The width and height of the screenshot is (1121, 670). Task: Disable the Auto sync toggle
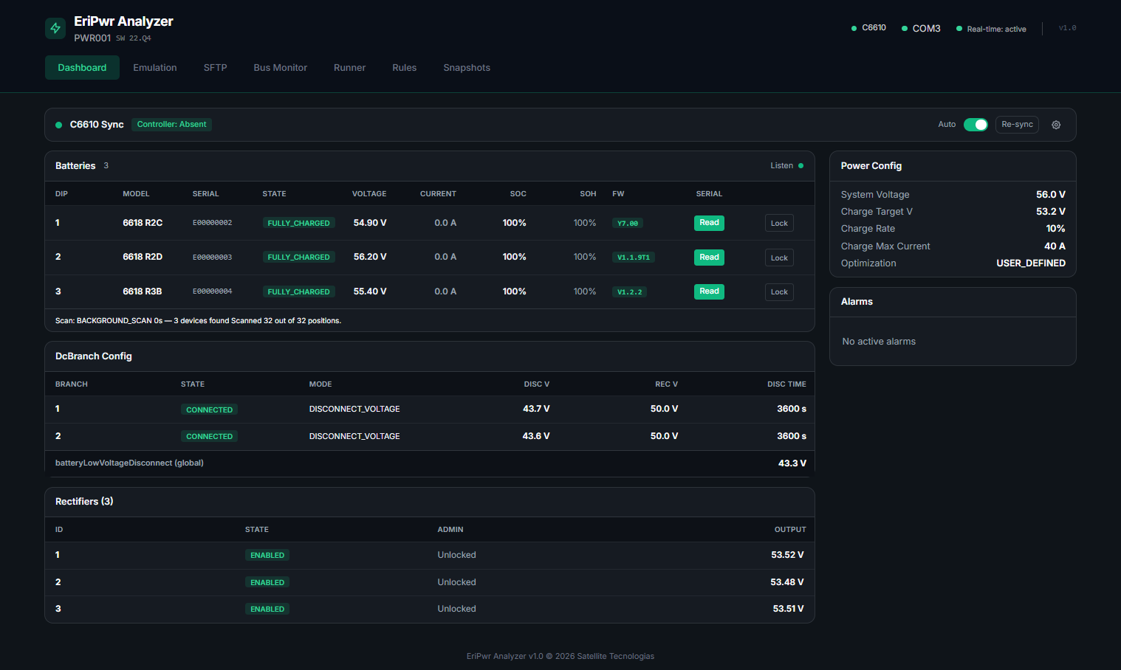point(976,125)
